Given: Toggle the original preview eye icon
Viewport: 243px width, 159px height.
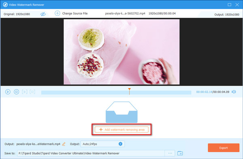Looking at the screenshot, I should [x=43, y=14].
